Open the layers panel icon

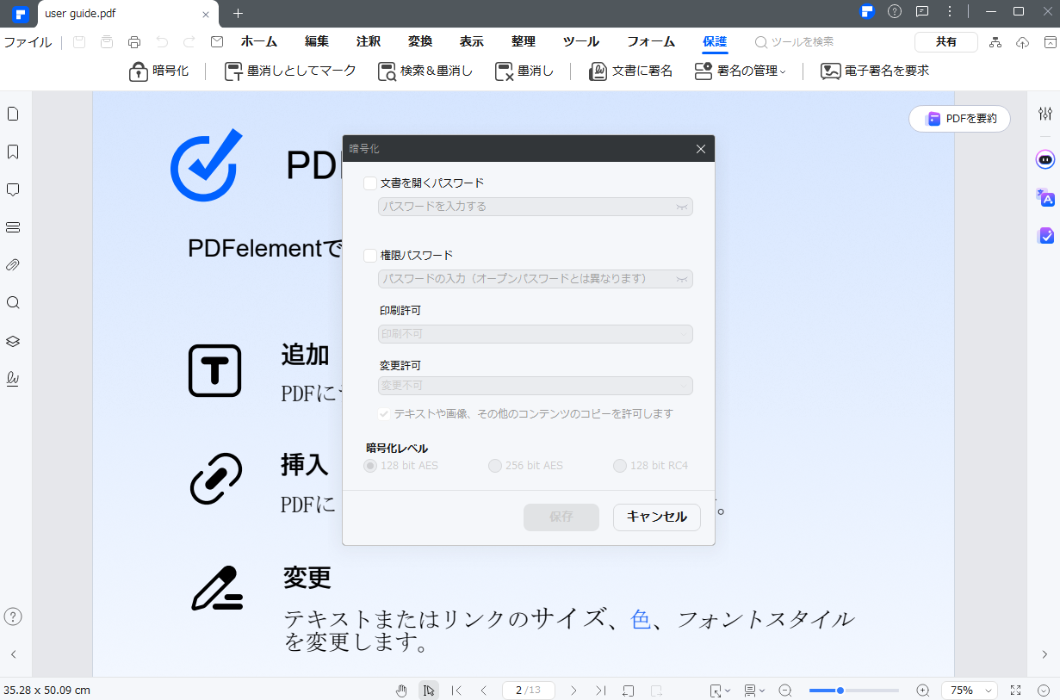pyautogui.click(x=13, y=341)
